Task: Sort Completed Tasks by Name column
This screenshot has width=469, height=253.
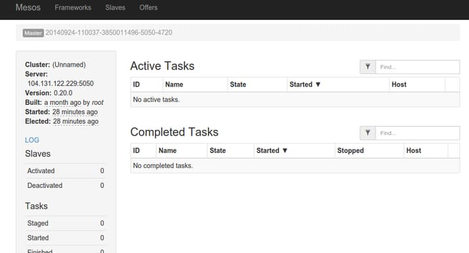Action: pyautogui.click(x=167, y=151)
